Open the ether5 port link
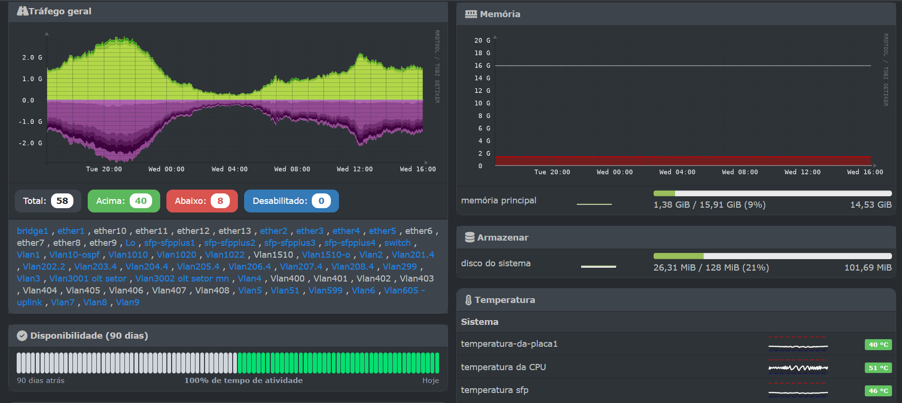The image size is (902, 403). click(382, 231)
